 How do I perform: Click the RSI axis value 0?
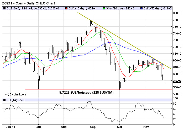(x=174, y=124)
